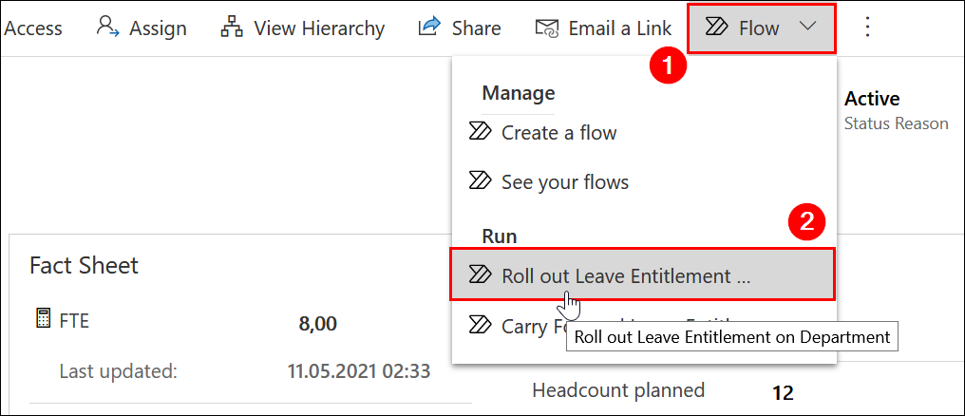Click the Share arrow icon

(430, 28)
